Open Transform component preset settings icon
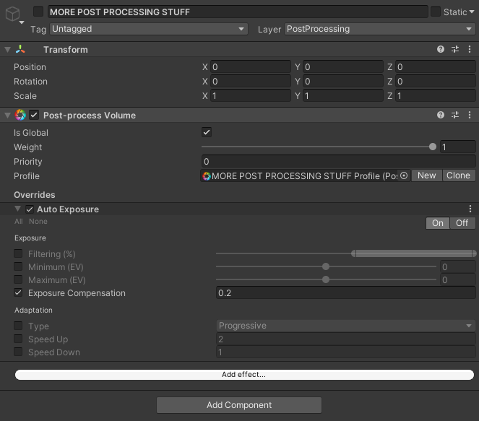Screen dimensions: 479x421 point(455,49)
